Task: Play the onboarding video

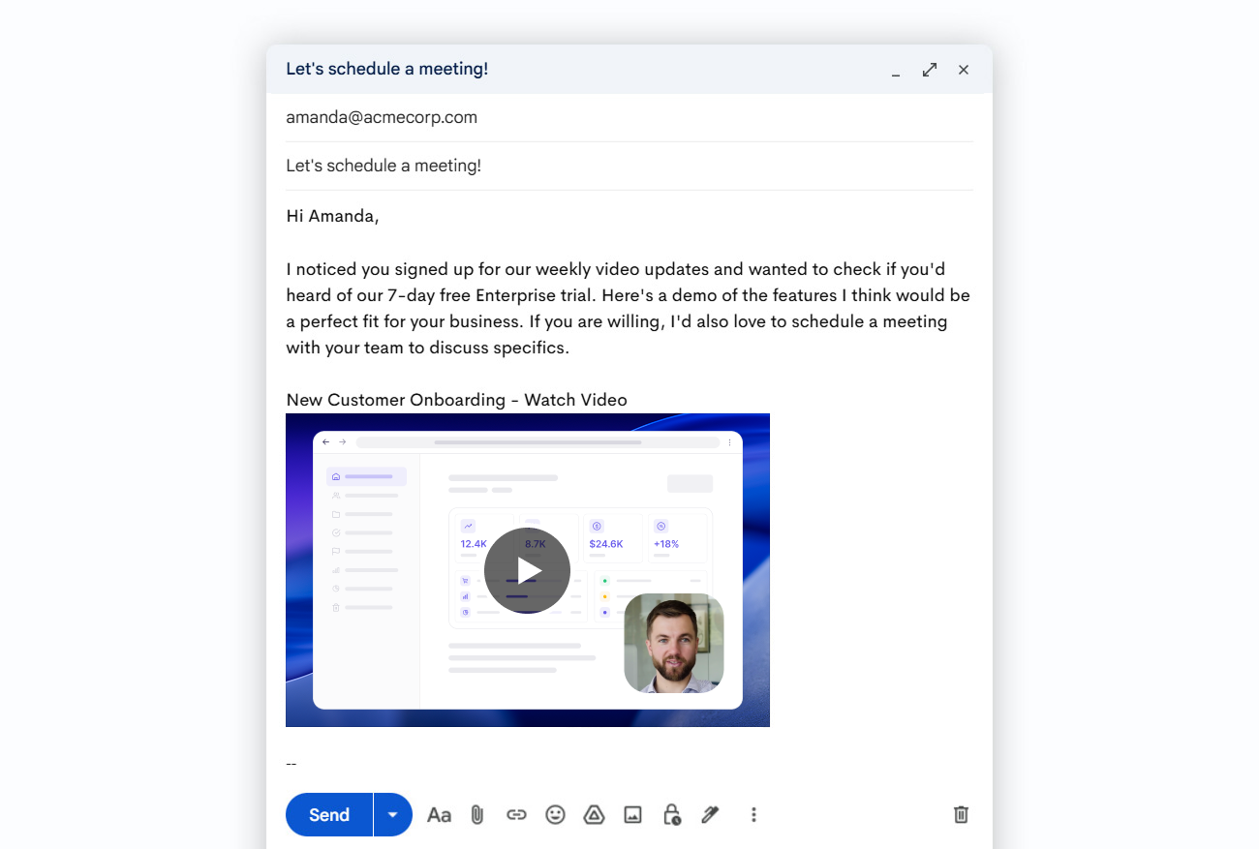Action: click(x=527, y=570)
